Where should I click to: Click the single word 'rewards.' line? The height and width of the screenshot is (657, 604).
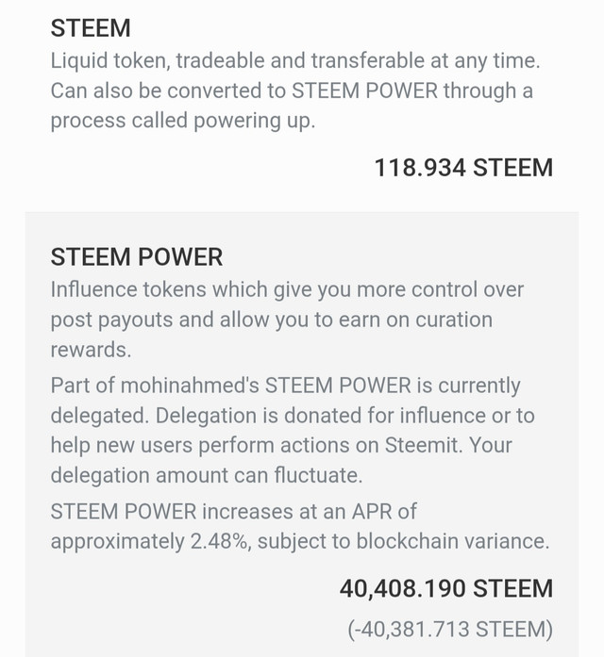pyautogui.click(x=91, y=350)
